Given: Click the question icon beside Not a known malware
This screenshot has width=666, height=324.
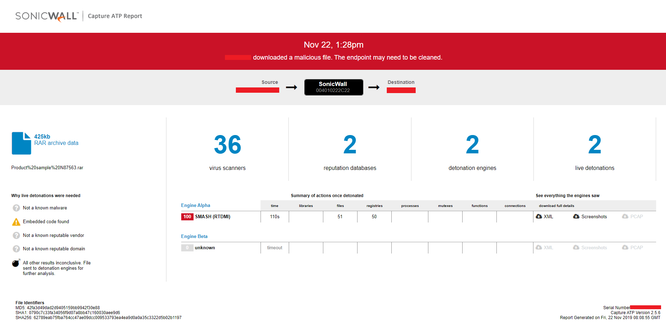Looking at the screenshot, I should [16, 208].
